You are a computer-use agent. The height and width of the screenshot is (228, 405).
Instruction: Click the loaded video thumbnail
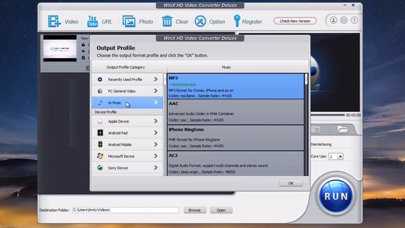pyautogui.click(x=60, y=48)
